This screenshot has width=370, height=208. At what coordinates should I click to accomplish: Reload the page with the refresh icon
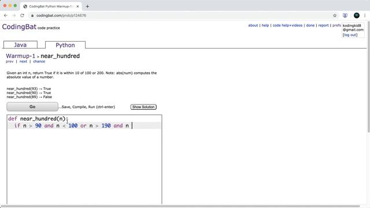tap(22, 16)
